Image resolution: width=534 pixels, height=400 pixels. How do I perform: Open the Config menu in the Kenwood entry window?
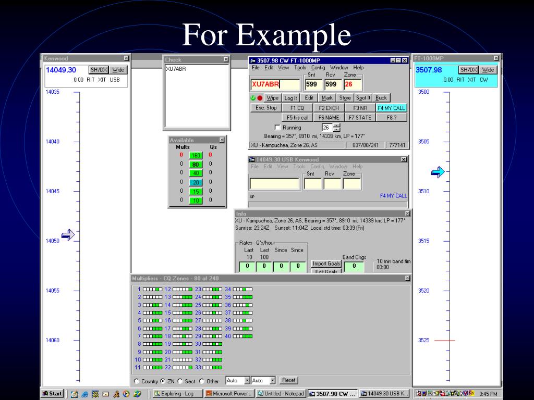(x=317, y=167)
